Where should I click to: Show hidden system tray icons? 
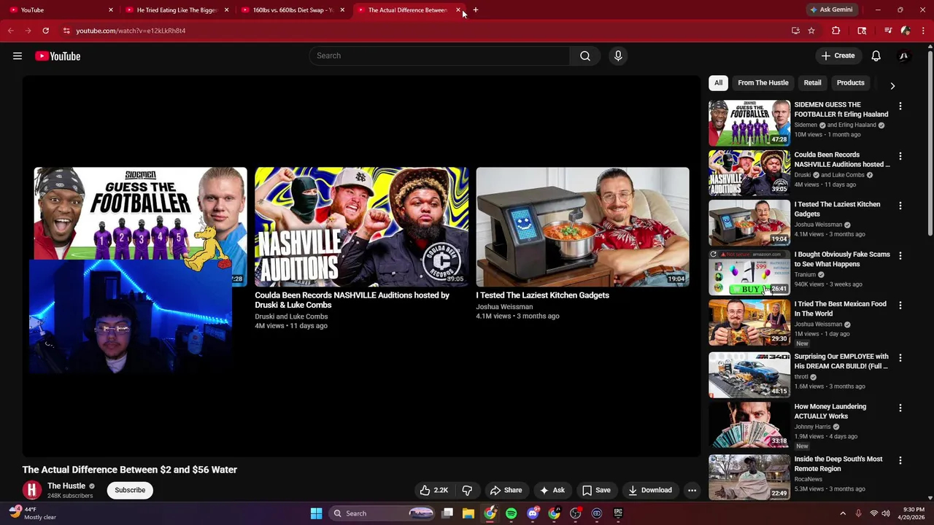[x=843, y=513]
